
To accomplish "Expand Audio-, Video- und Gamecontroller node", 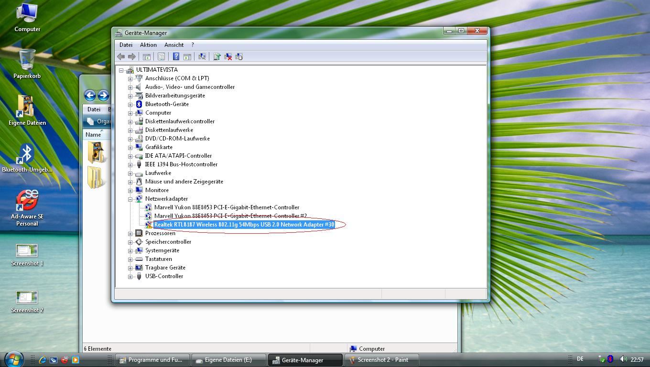I will [x=130, y=87].
